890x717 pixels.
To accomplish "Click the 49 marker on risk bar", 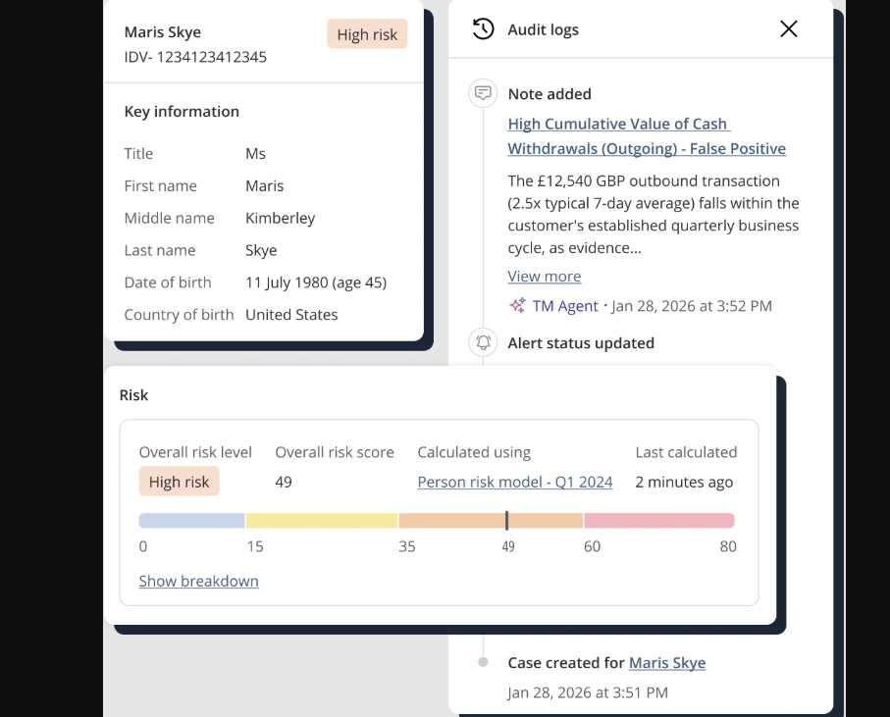I will (x=507, y=521).
